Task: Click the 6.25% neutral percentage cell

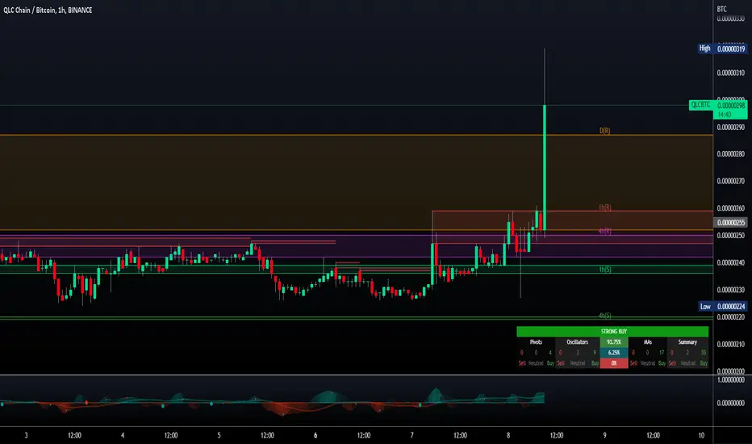Action: (x=614, y=353)
